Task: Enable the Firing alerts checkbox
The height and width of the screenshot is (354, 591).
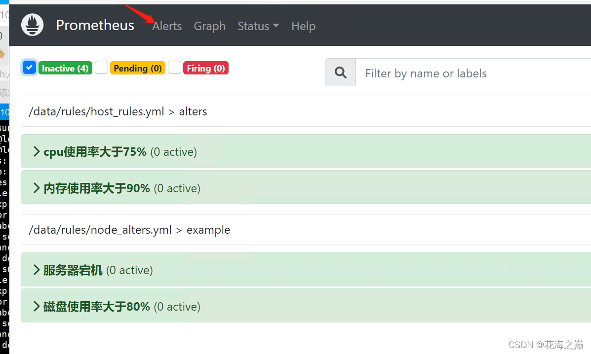Action: (x=174, y=68)
